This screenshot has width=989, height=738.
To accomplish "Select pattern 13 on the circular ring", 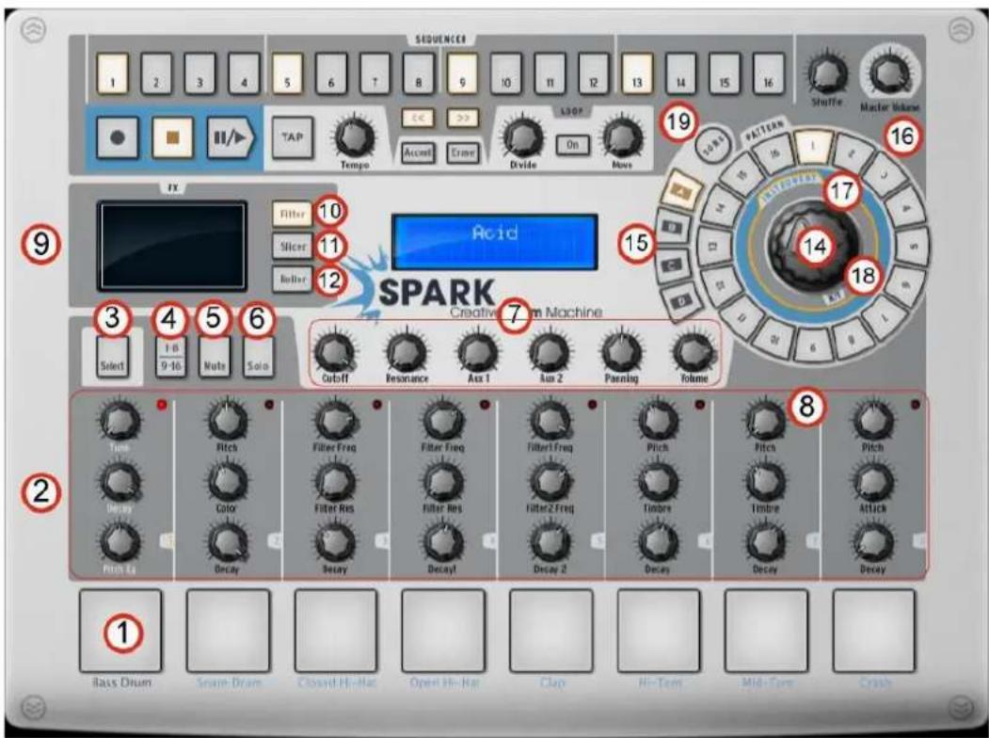I will (x=714, y=247).
